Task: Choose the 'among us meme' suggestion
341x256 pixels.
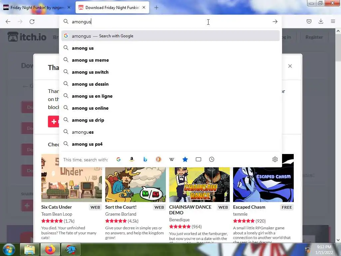Action: click(x=170, y=60)
